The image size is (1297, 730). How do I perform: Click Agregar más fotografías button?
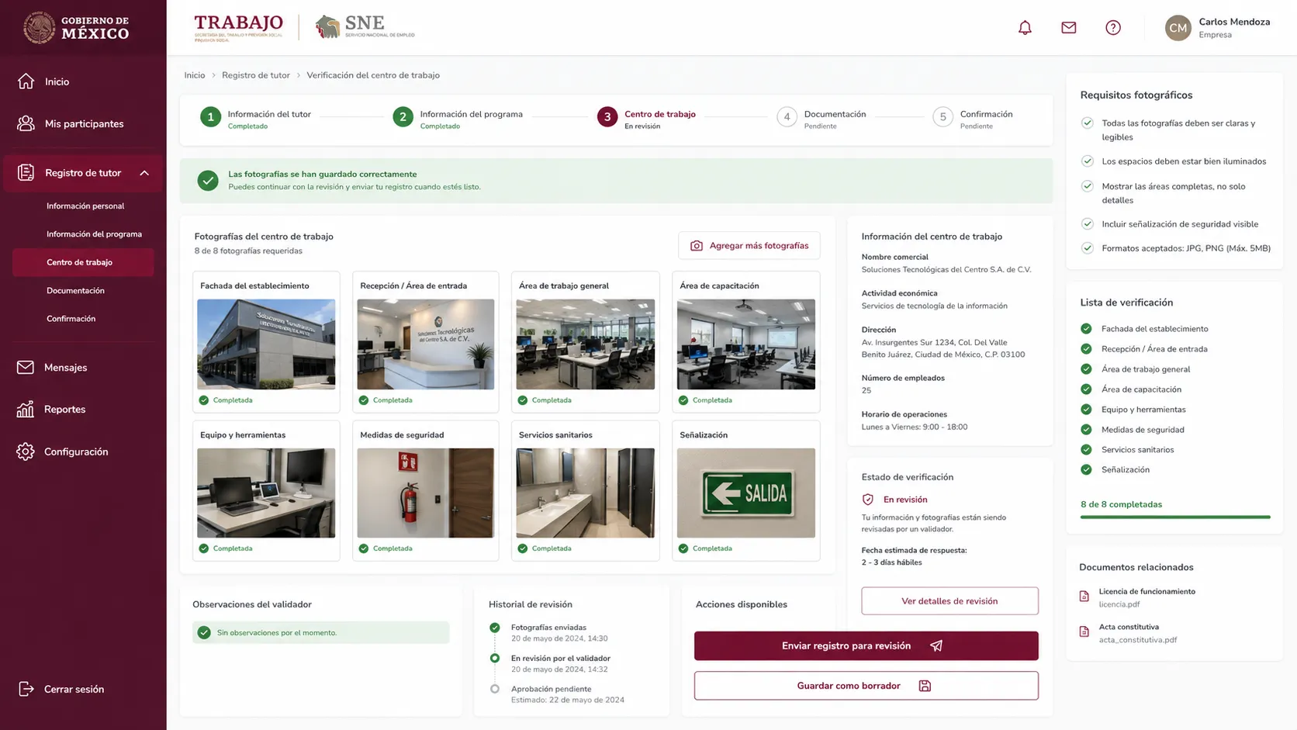pyautogui.click(x=749, y=245)
